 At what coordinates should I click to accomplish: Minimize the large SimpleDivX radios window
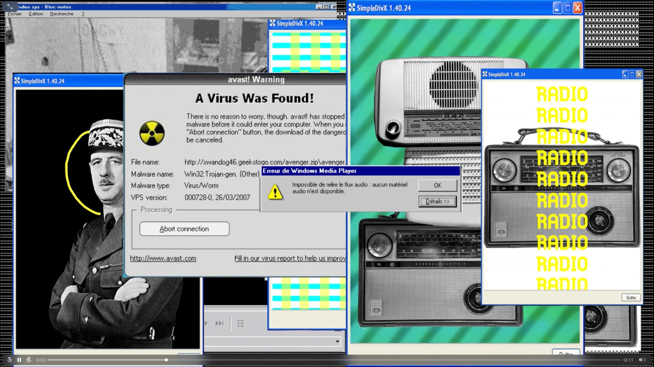tap(557, 8)
